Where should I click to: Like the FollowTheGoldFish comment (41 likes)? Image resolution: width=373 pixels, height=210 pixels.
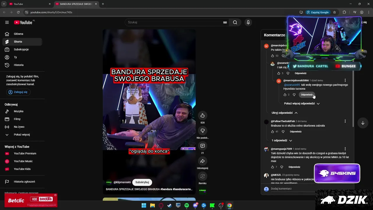(x=272, y=132)
